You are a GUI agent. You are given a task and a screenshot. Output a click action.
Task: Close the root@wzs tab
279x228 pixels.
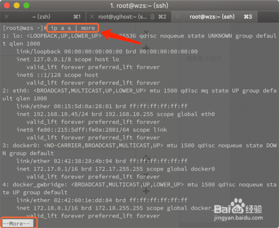click(x=177, y=17)
